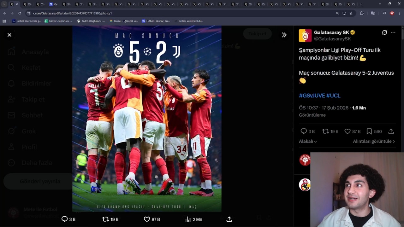This screenshot has width=404, height=227.
Task: Open soccer-ball 'Kadro Oluşturucu' bookmark
Action: click(x=91, y=21)
